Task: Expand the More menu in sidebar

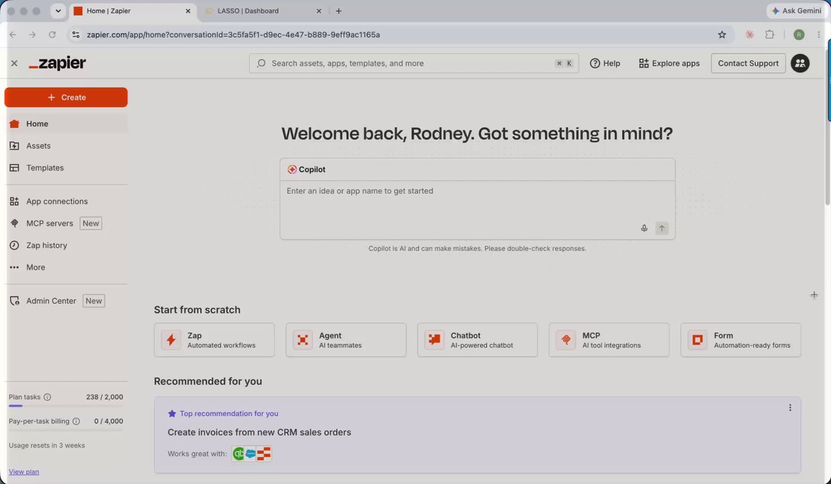Action: (x=66, y=268)
